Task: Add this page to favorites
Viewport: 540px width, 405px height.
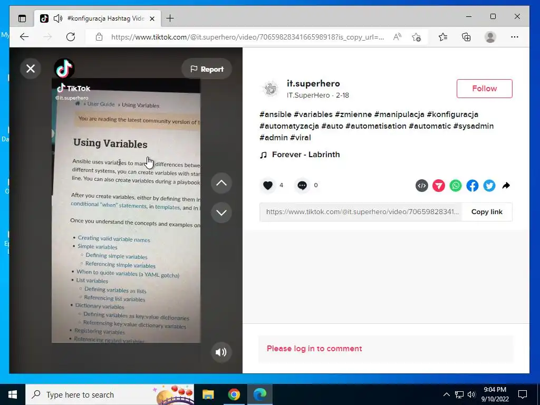Action: [416, 37]
